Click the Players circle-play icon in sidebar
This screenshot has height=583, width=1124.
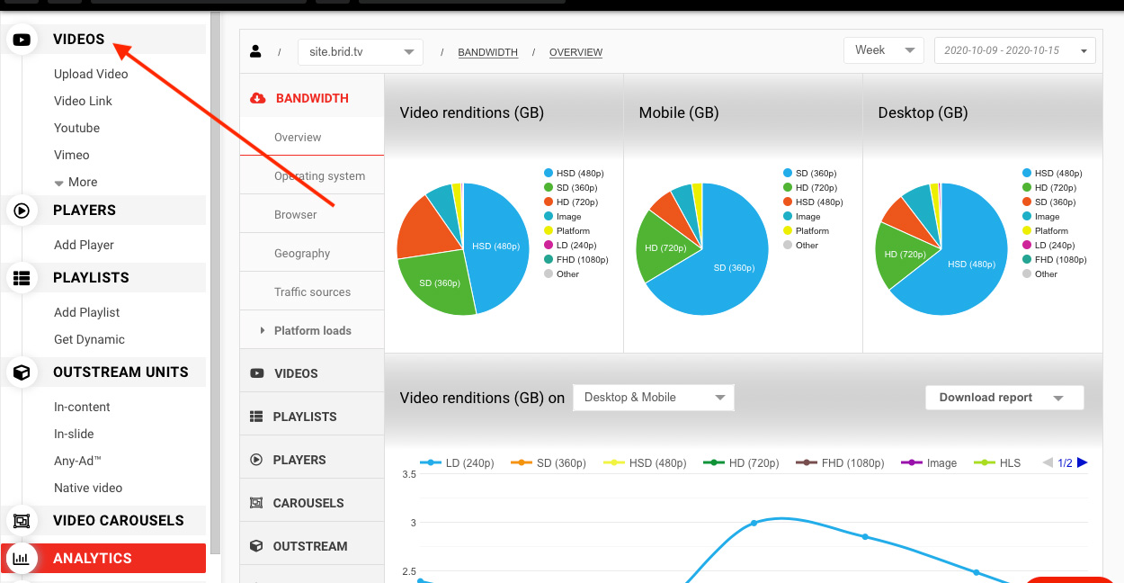[x=22, y=211]
